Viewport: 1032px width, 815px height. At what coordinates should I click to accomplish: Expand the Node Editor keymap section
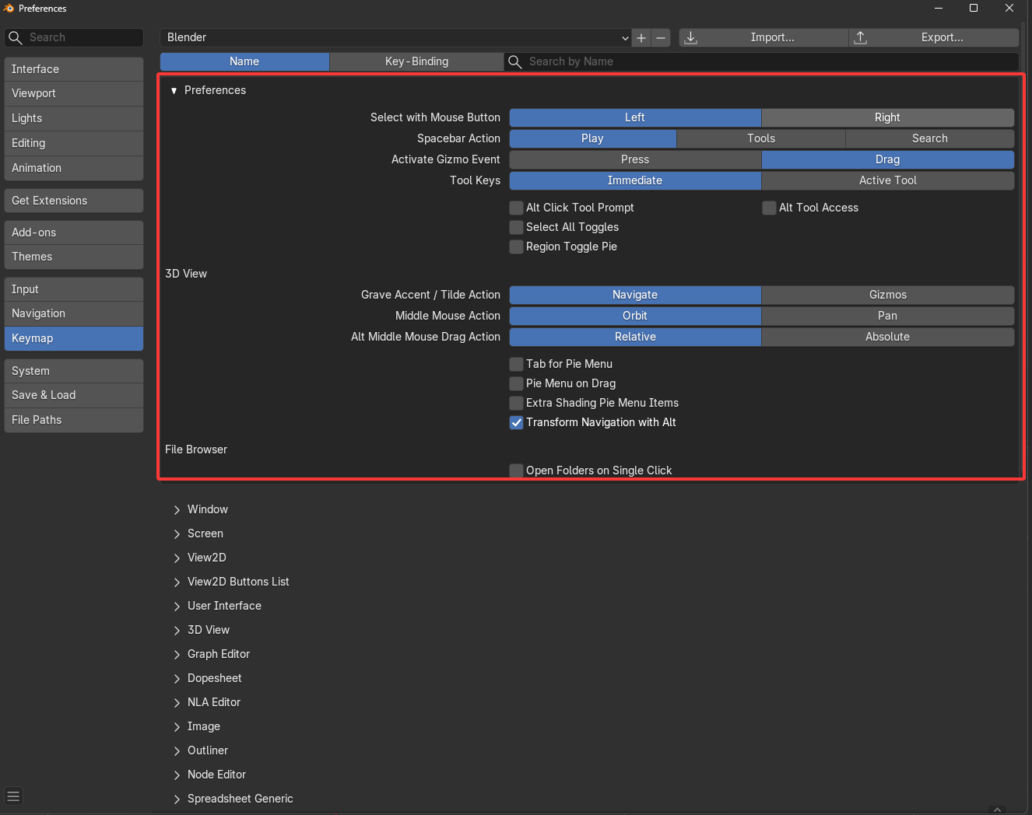177,775
